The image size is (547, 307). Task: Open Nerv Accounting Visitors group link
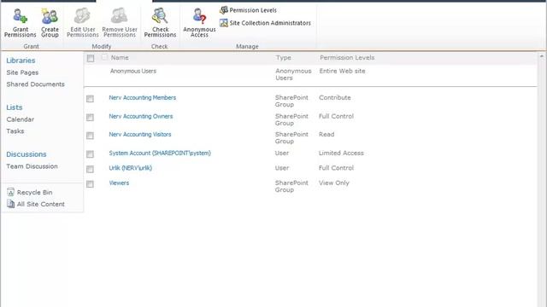140,135
